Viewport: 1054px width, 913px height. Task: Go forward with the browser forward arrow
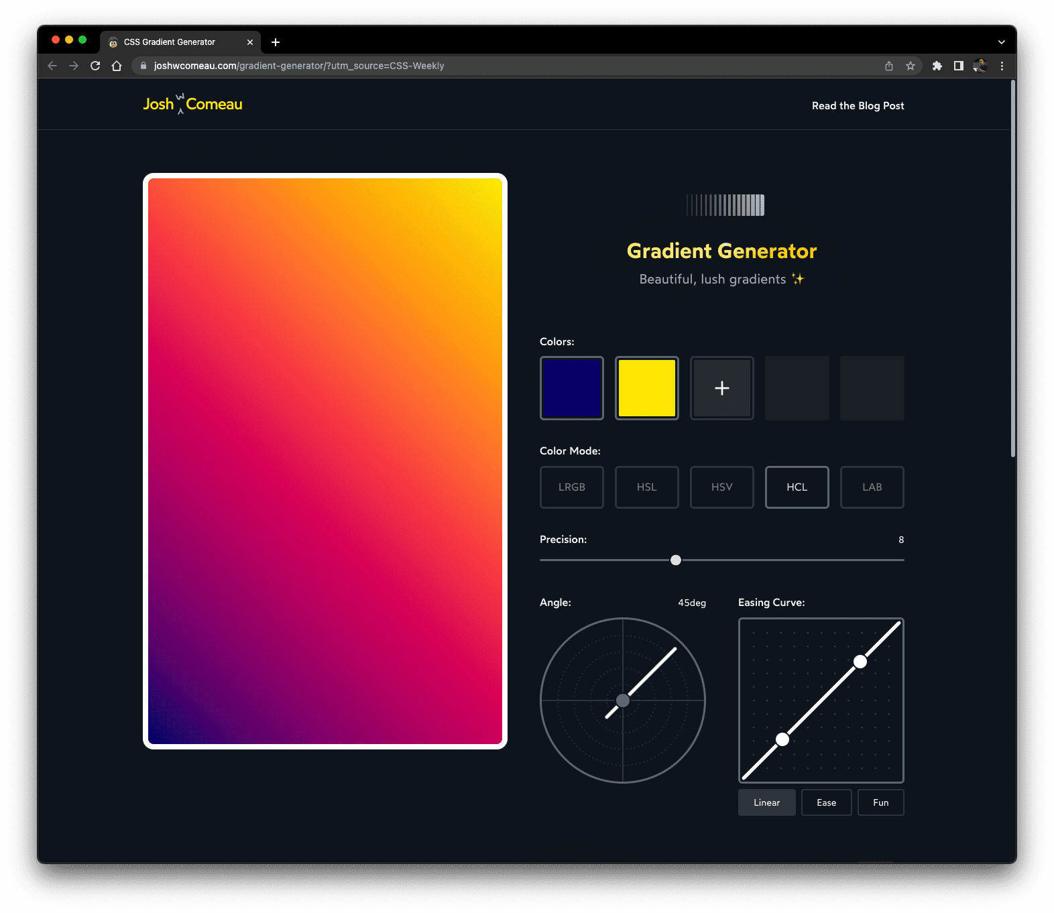click(x=74, y=66)
